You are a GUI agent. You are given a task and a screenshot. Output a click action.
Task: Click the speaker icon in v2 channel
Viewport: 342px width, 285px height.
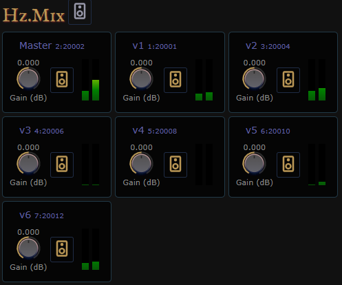[x=288, y=80]
